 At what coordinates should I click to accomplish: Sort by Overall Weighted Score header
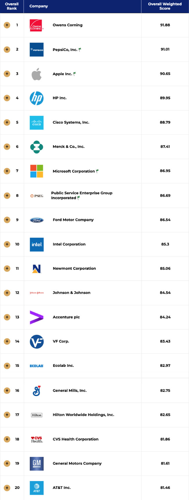(x=165, y=6)
